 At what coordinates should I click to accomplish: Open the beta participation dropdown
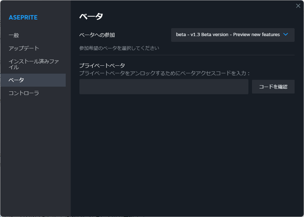pos(233,35)
